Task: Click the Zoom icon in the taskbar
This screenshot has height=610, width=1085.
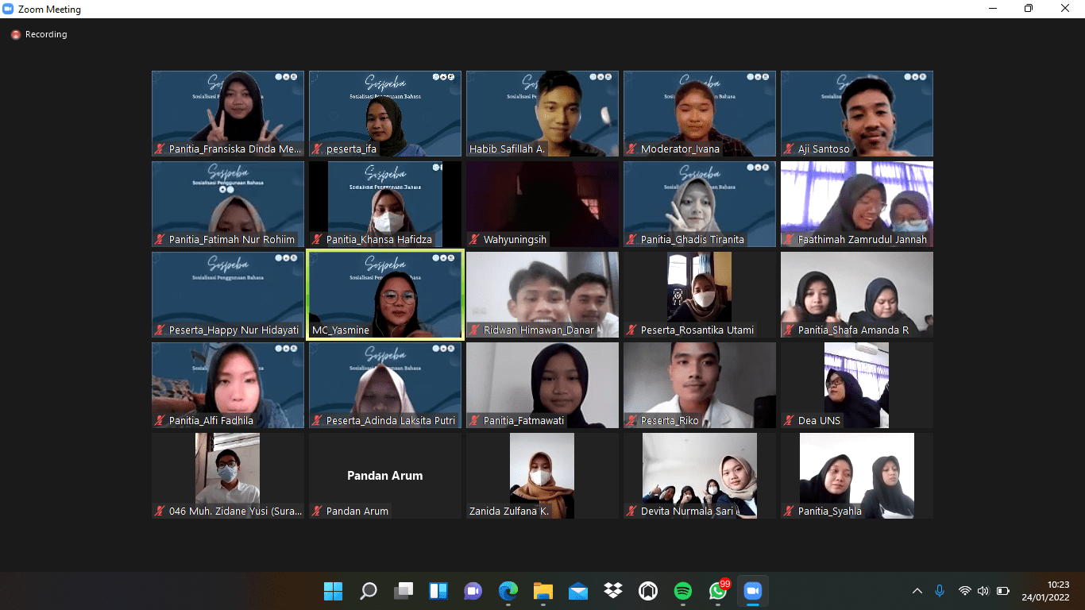Action: point(752,591)
